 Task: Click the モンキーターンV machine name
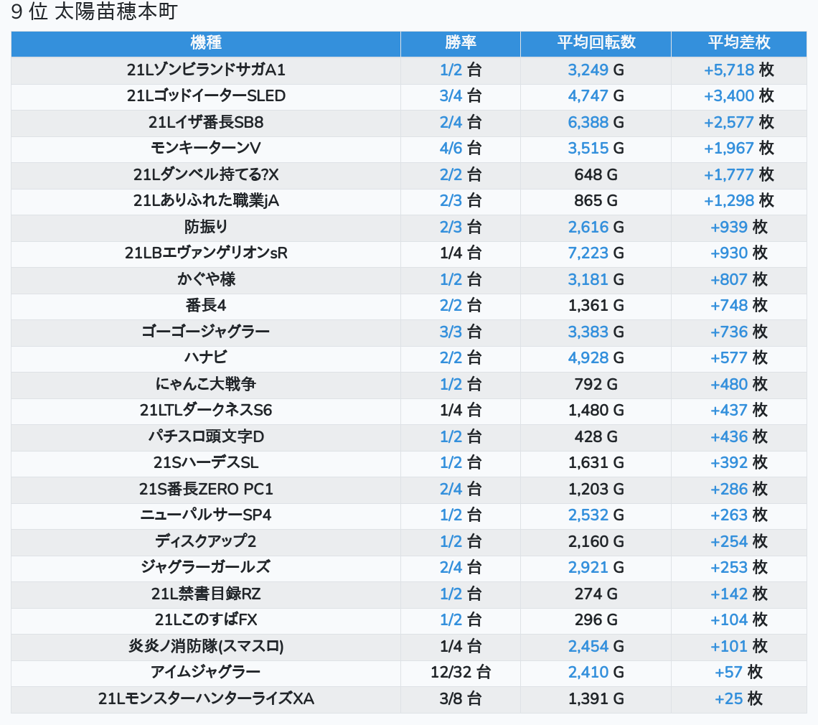click(x=205, y=149)
